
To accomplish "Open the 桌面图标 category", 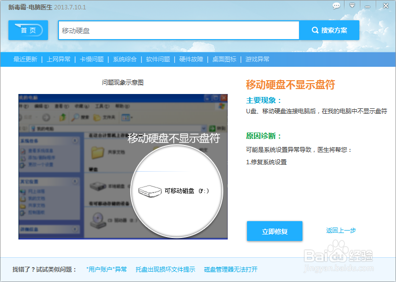I will (224, 59).
